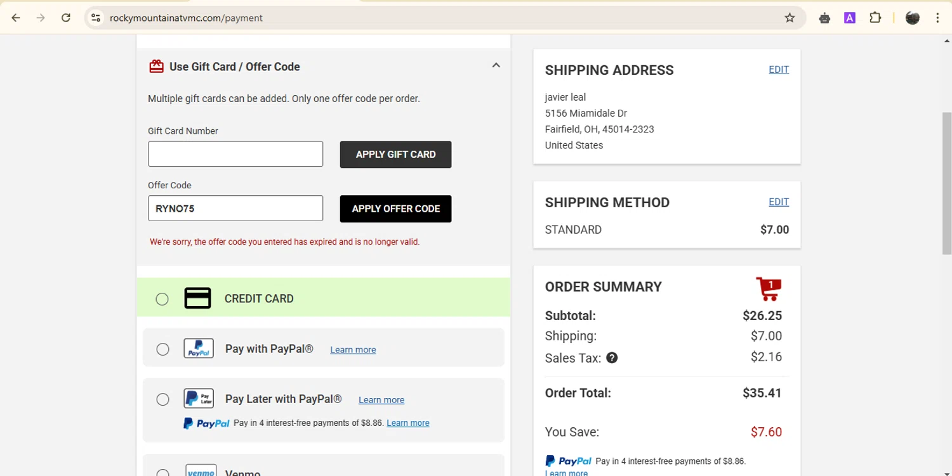This screenshot has height=476, width=952.
Task: Click the site information icon in the address bar
Action: [96, 18]
